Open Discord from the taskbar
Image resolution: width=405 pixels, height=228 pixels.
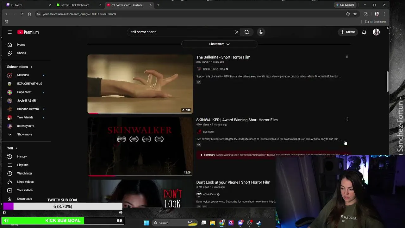coord(240,223)
